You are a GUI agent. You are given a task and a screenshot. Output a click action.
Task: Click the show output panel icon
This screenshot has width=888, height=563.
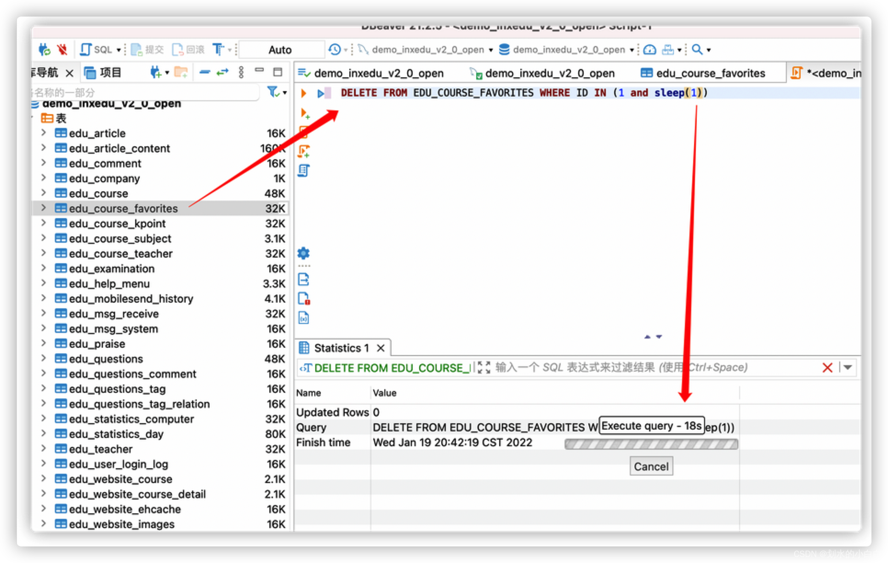coord(303,279)
